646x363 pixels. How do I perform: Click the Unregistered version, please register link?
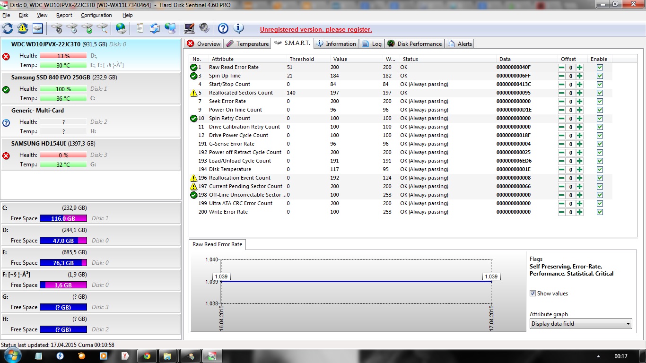click(x=316, y=29)
